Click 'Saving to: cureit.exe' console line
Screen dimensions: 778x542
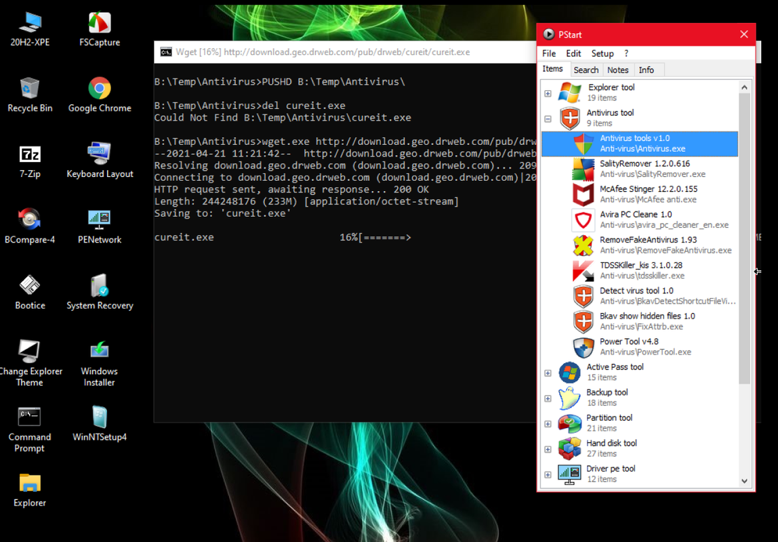click(x=222, y=213)
